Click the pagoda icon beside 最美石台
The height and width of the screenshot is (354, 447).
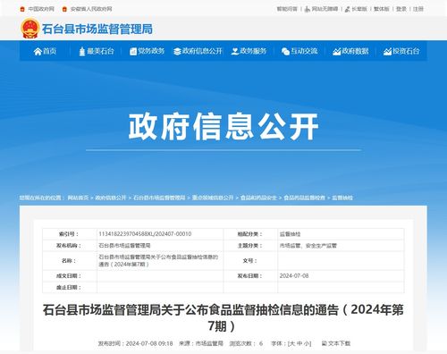(82, 52)
